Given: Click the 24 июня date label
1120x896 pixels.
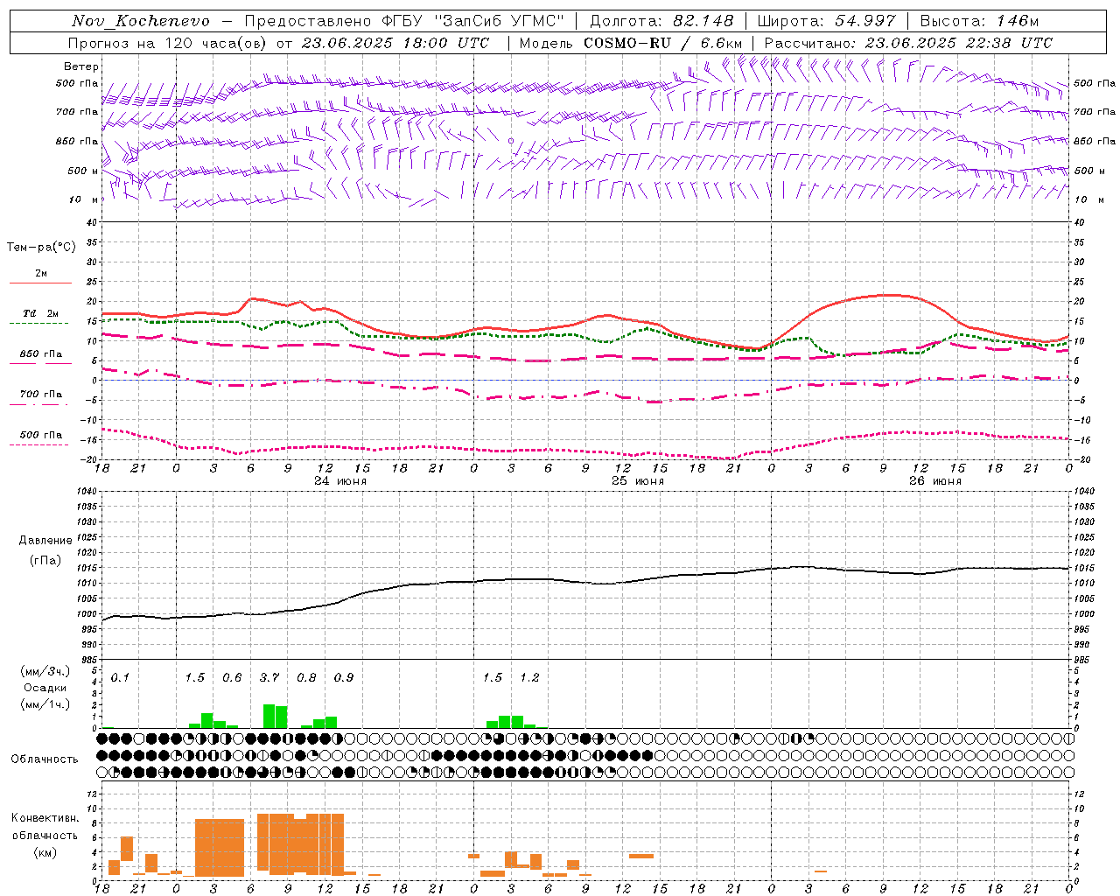Looking at the screenshot, I should pos(340,481).
